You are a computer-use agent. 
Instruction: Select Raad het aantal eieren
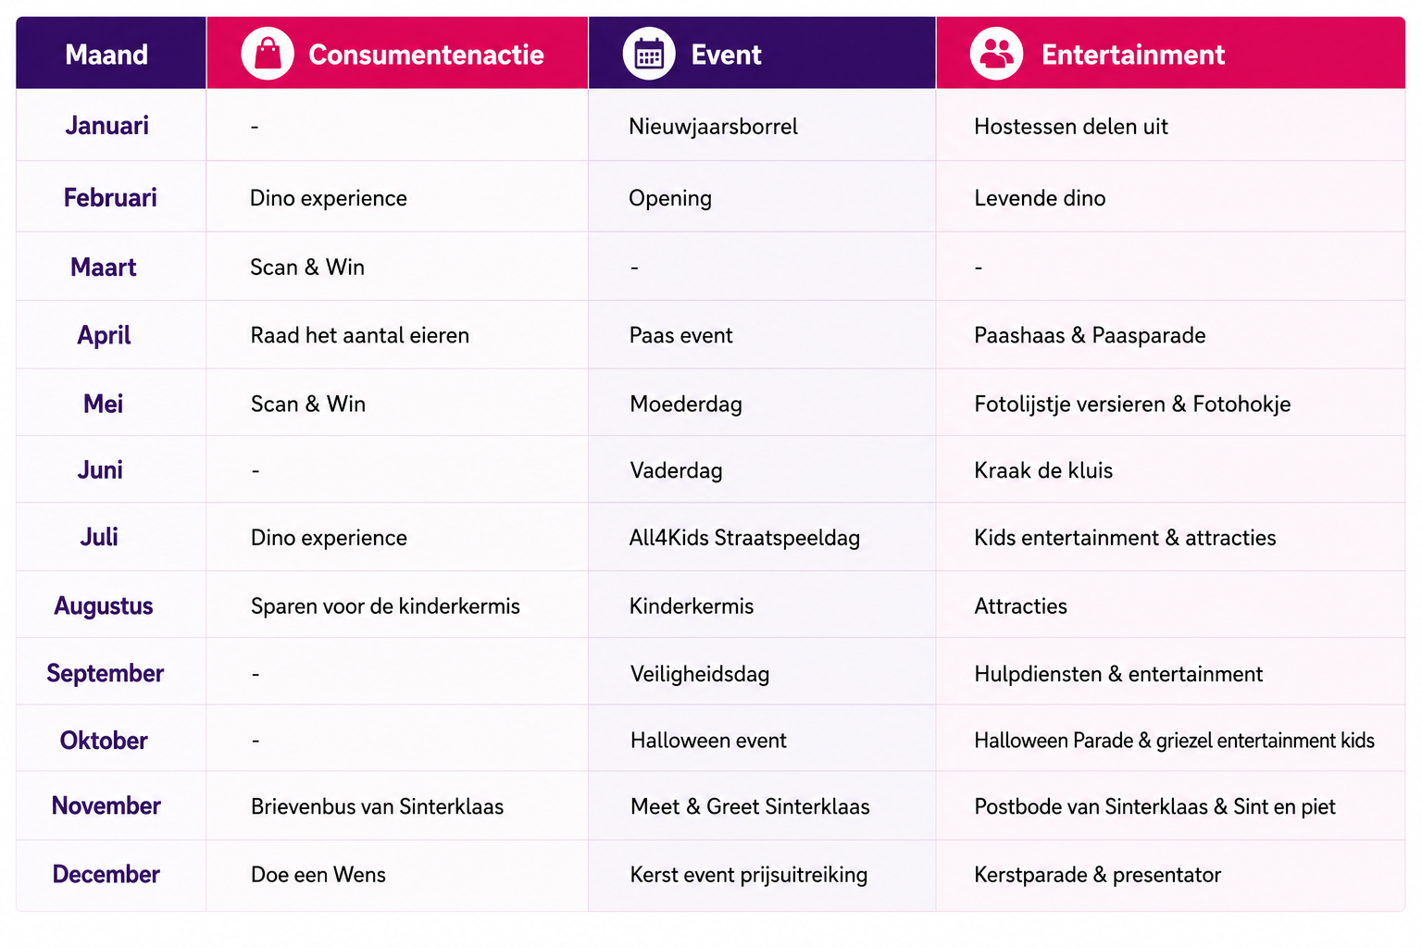point(359,335)
